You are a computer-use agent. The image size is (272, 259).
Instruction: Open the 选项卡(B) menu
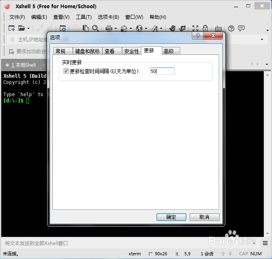(108, 17)
